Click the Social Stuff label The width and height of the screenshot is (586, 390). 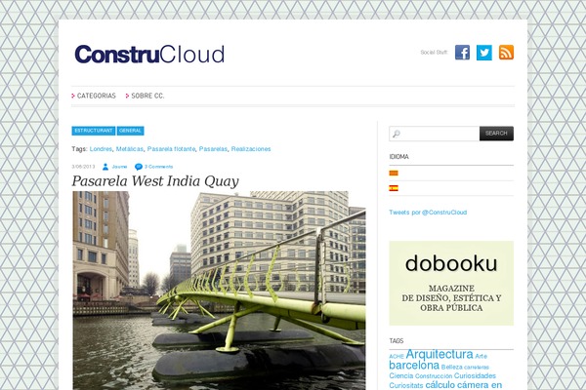pos(434,53)
